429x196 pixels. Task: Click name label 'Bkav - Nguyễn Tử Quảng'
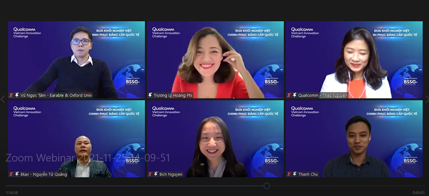[44, 174]
